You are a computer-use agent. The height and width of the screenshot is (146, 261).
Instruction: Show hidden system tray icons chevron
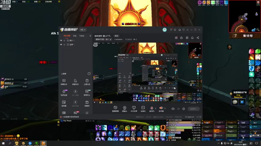218,143
